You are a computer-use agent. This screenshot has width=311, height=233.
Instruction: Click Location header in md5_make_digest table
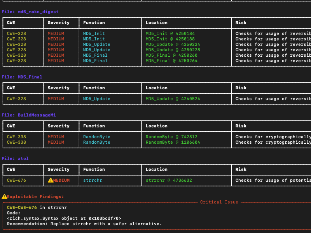click(x=157, y=23)
